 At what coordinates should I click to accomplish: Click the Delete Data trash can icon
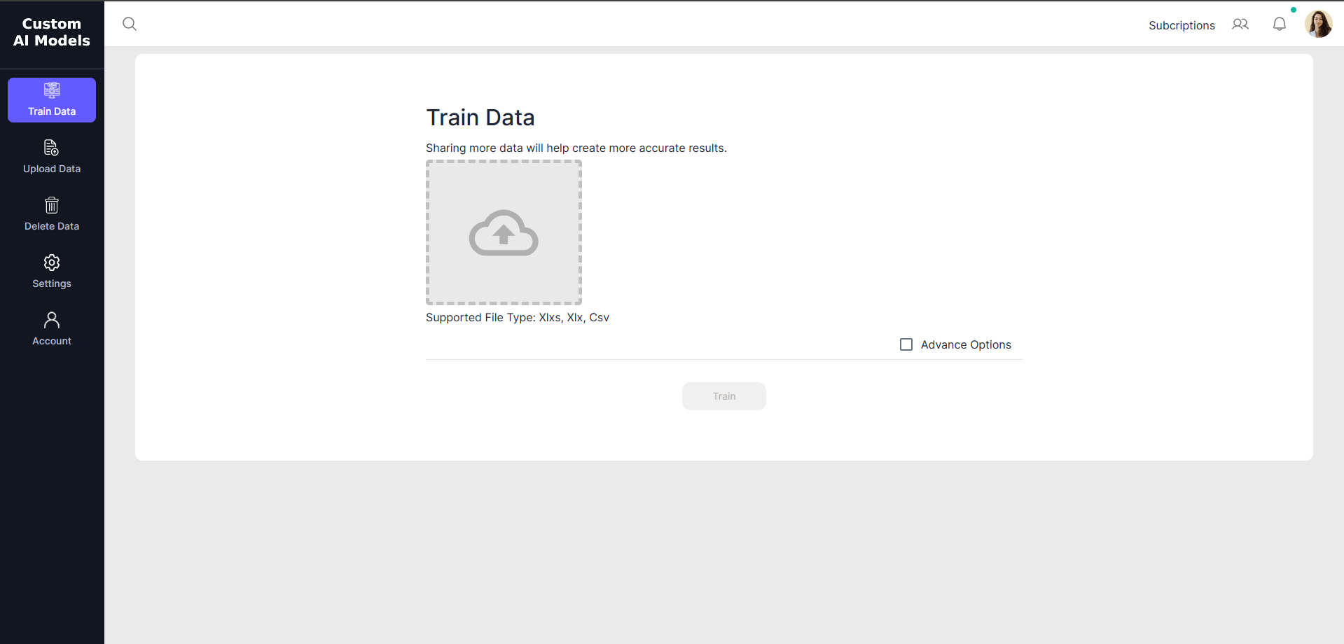tap(52, 205)
